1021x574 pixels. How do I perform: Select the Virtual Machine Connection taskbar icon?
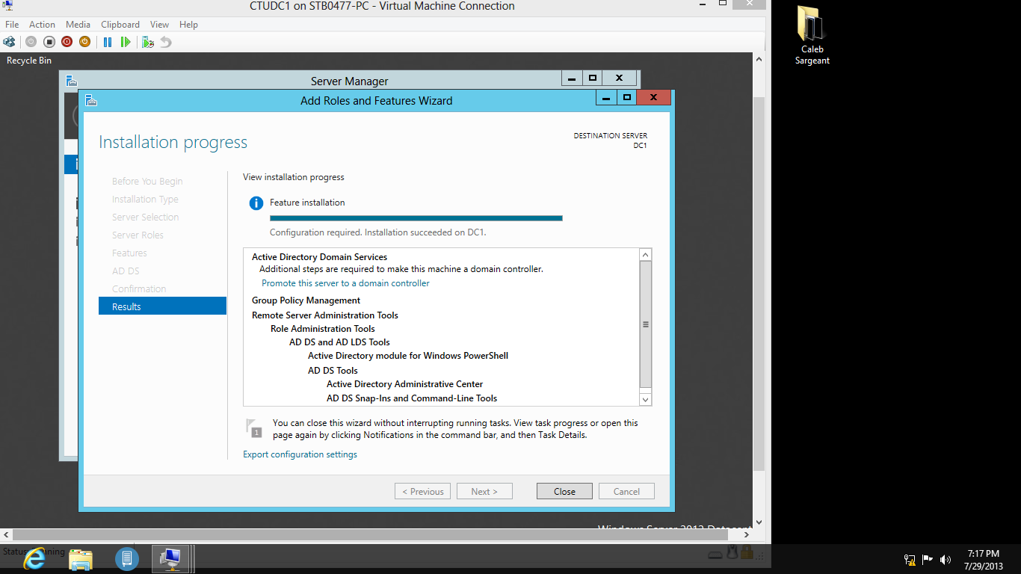tap(171, 558)
